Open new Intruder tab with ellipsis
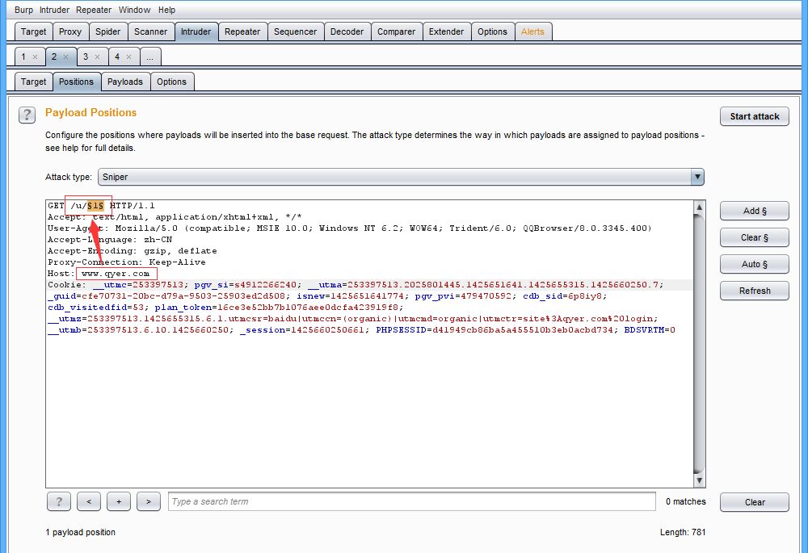This screenshot has height=553, width=808. pos(150,57)
